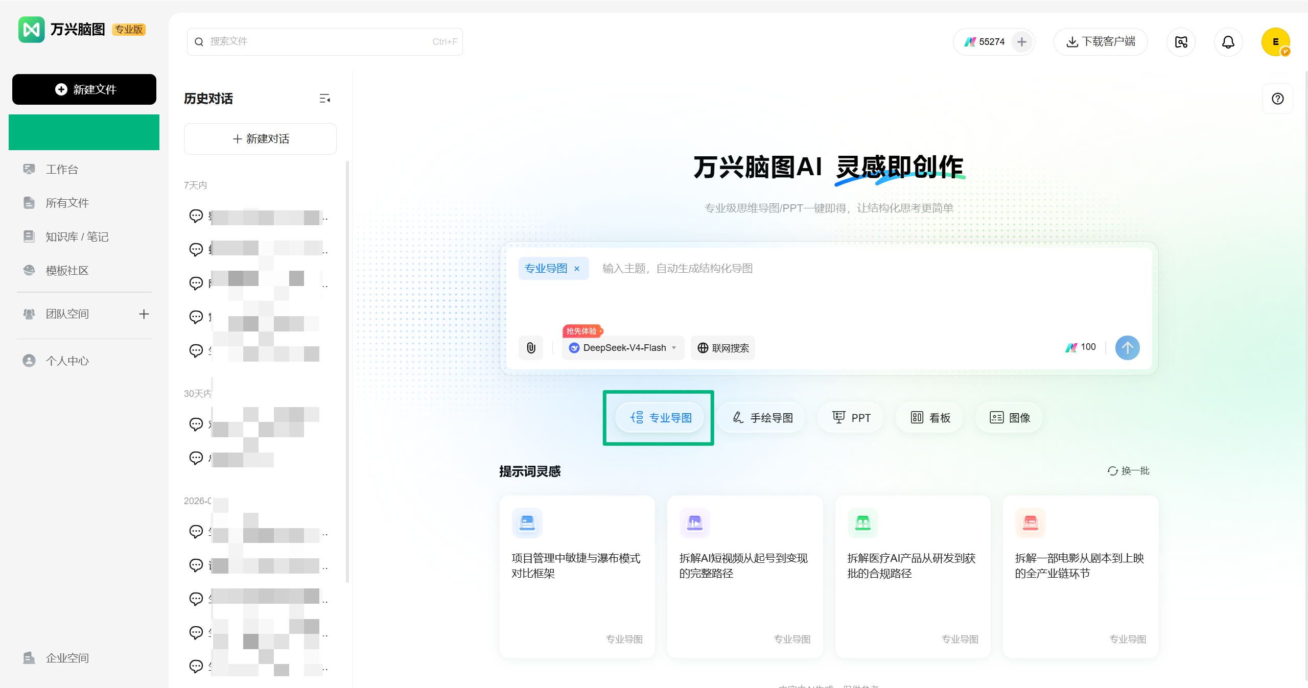Refresh prompts with 换一批
This screenshot has height=688, width=1308.
(x=1129, y=471)
